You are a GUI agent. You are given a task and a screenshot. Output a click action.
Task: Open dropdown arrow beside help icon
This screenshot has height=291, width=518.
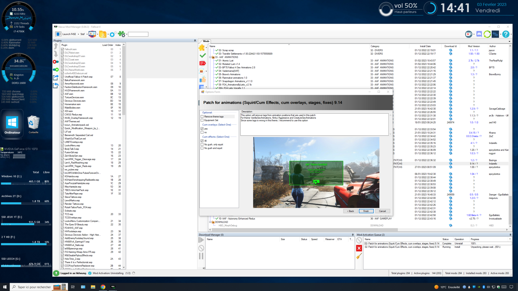point(511,34)
